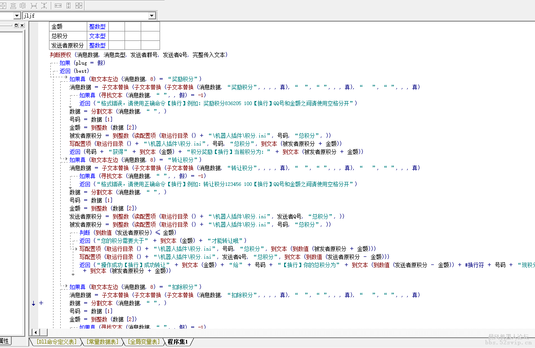Click the 文本型 link for 总积分
535x348 pixels.
pos(98,35)
